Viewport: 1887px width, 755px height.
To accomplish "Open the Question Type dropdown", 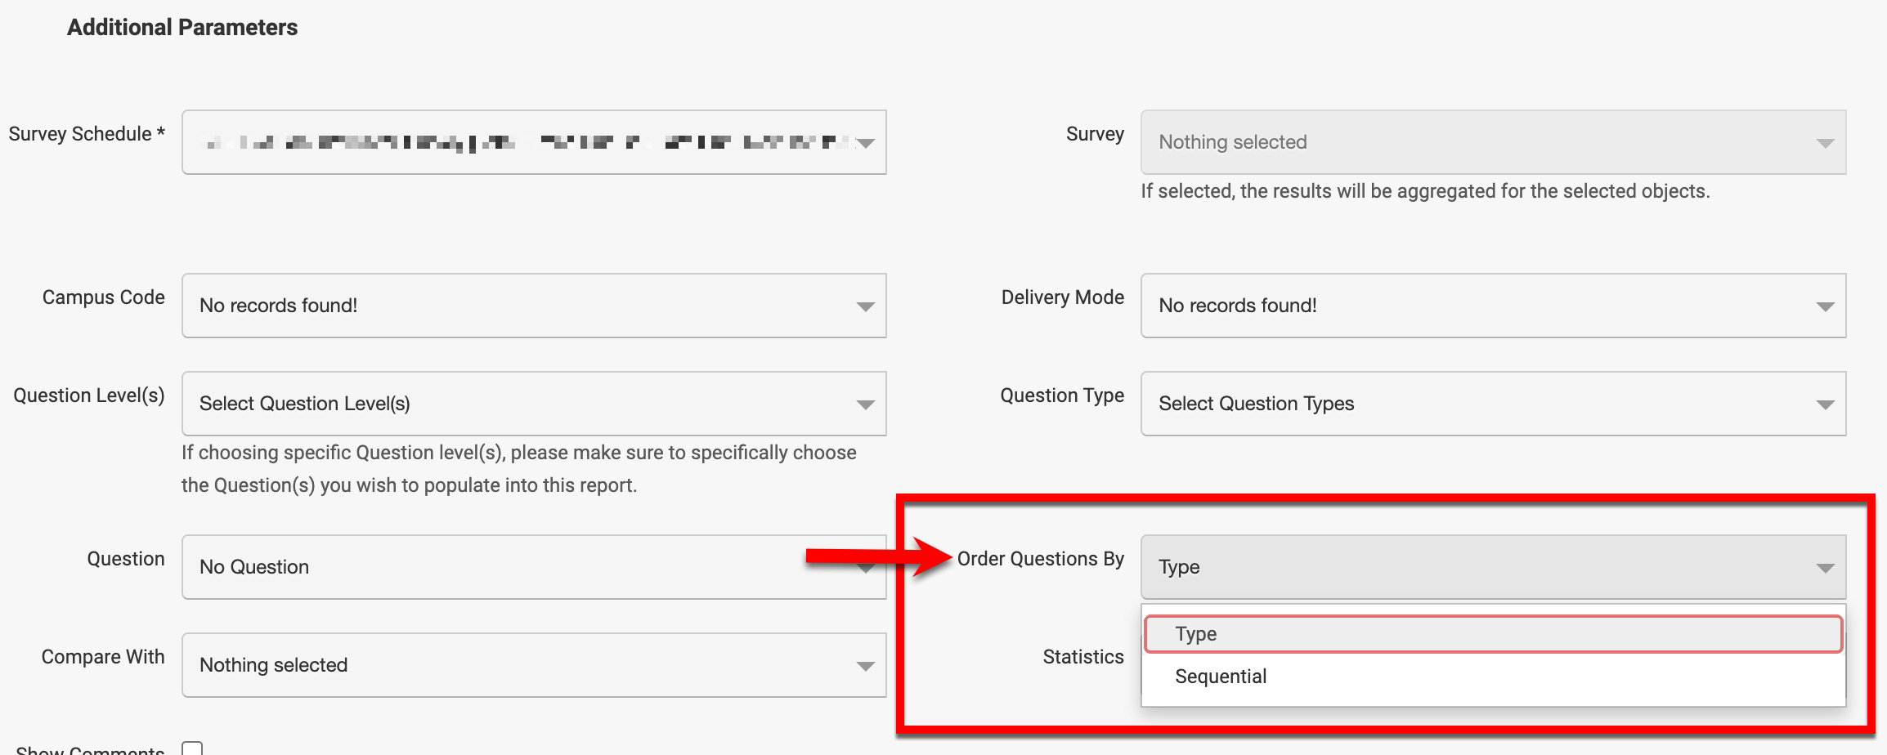I will (1480, 404).
